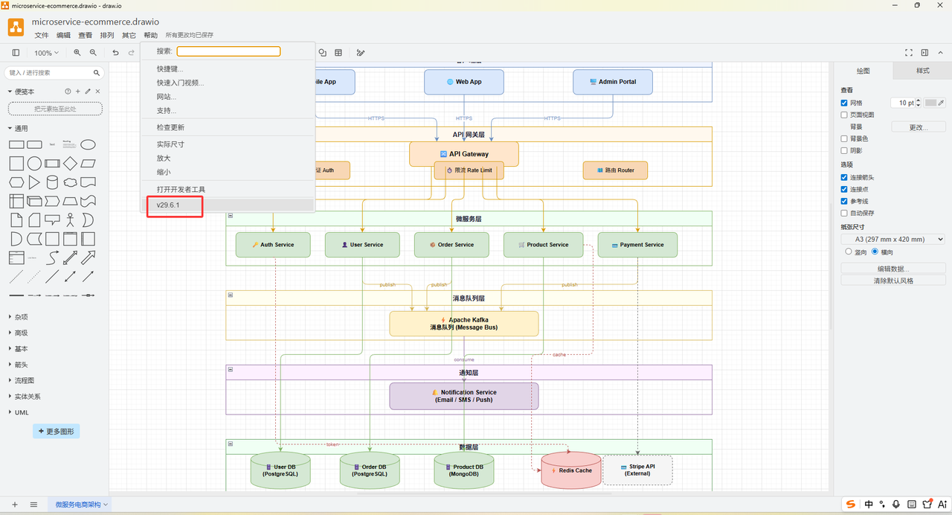Viewport: 952px width, 515px height.
Task: Insert a table from the toolbar
Action: tap(338, 53)
